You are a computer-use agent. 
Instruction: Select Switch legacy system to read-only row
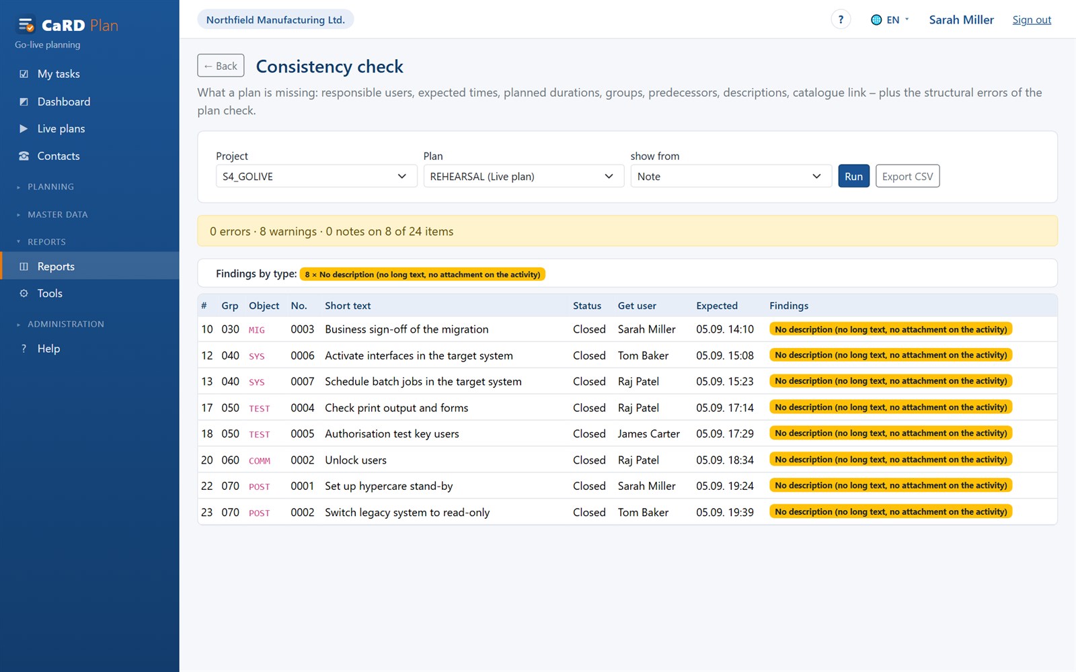[627, 512]
